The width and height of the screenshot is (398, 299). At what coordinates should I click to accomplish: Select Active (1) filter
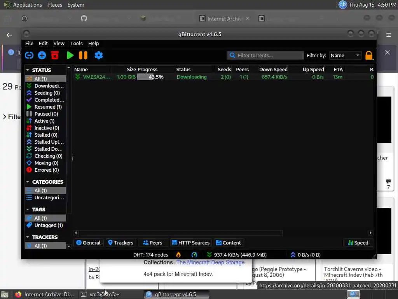(45, 121)
